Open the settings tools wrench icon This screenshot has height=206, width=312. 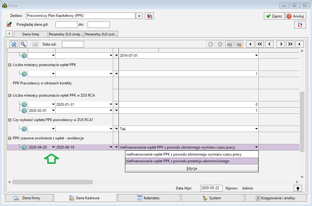click(14, 44)
